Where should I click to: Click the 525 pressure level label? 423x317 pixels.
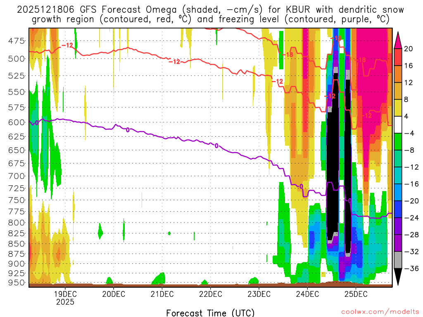(16, 76)
